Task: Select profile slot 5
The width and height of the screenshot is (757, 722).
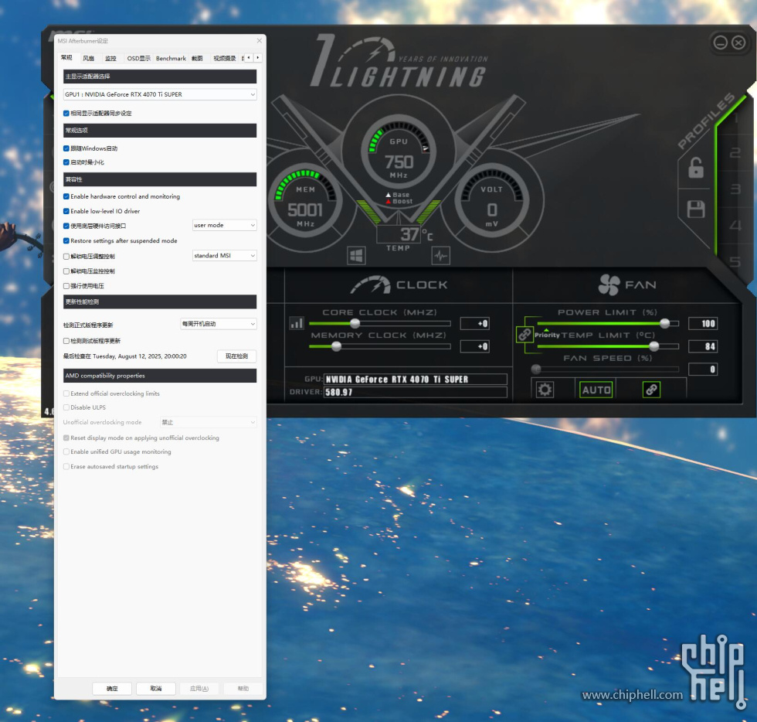Action: click(x=735, y=261)
